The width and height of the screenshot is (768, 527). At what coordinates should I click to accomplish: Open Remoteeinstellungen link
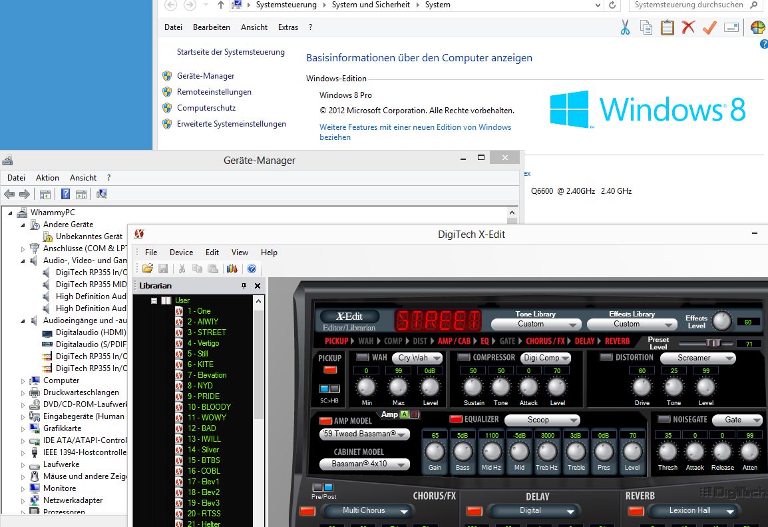[214, 92]
